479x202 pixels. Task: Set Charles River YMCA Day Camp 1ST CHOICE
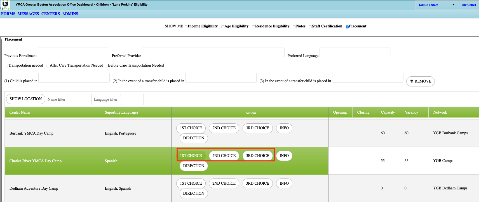(191, 156)
